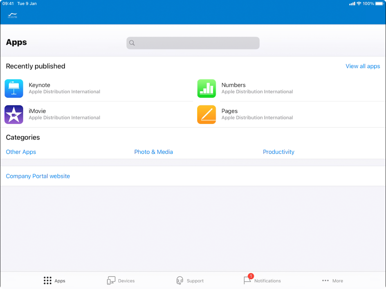Viewport: 386px width, 289px height.
Task: Switch to the Support tab label
Action: click(x=195, y=281)
